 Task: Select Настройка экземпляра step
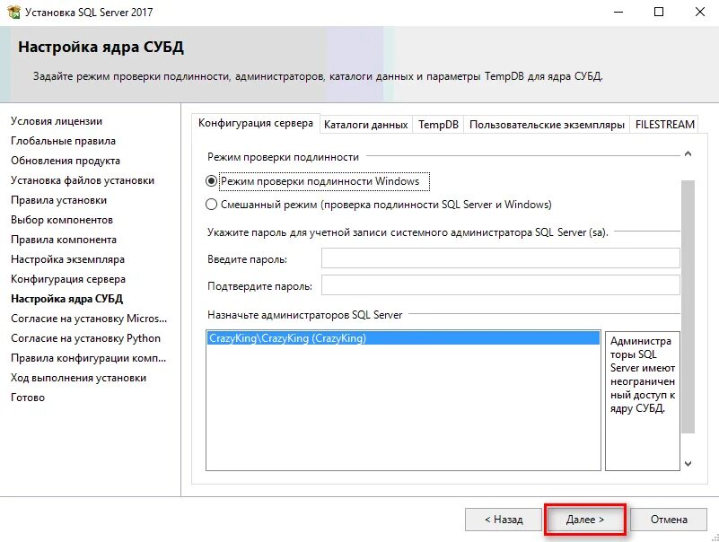coord(68,259)
